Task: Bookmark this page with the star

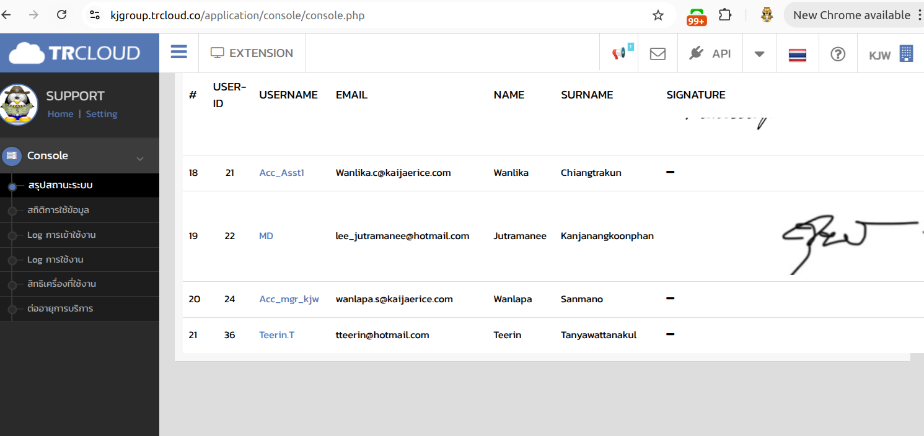Action: (658, 15)
